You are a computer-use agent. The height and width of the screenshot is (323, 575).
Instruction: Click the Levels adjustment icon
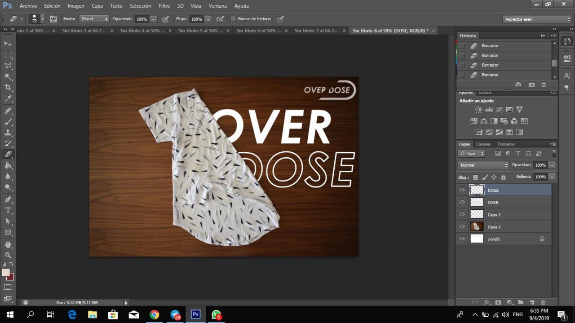(x=489, y=110)
